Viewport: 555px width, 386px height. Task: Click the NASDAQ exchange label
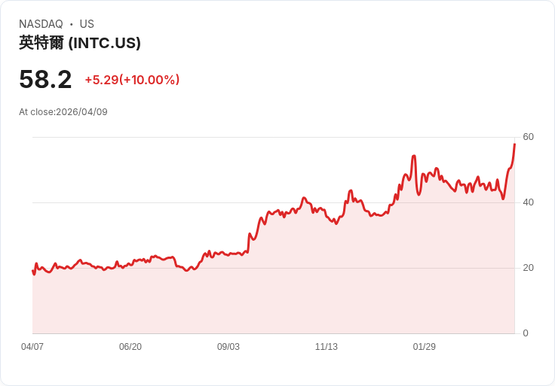tap(41, 24)
